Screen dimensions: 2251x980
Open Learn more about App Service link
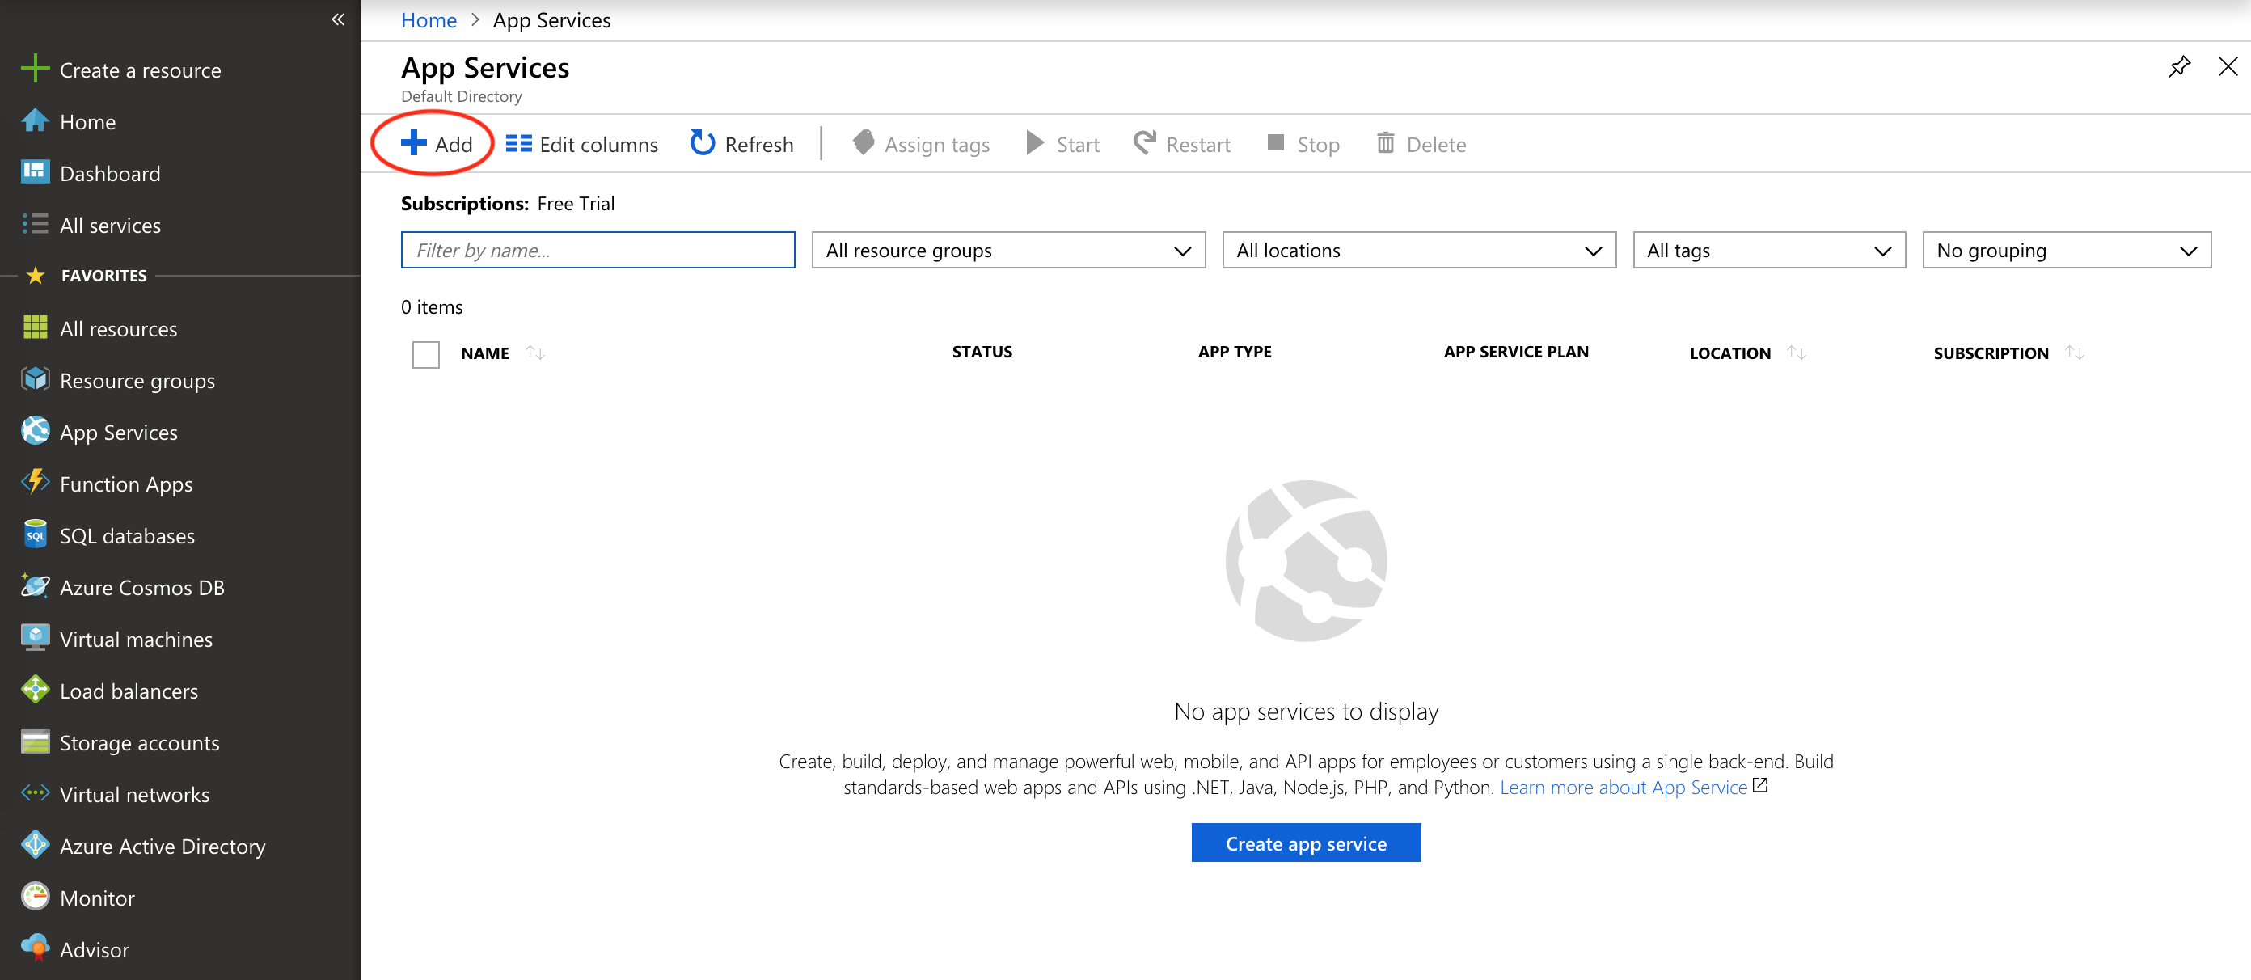1623,787
